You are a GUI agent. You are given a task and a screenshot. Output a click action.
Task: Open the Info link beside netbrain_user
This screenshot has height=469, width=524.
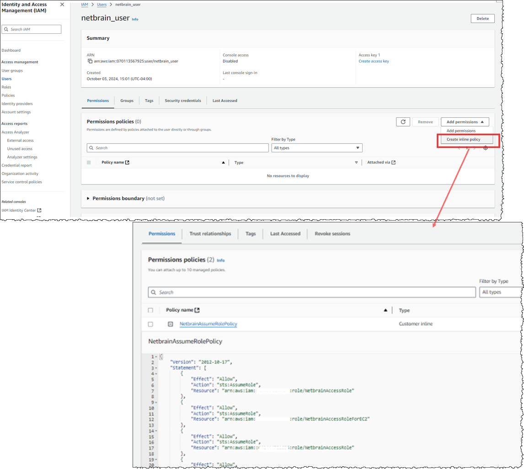coord(135,19)
